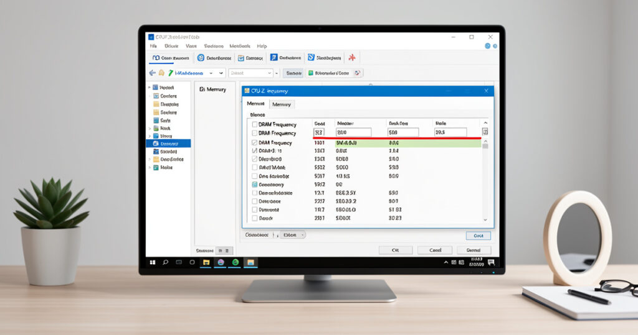This screenshot has height=335, width=638.
Task: Click the green pencil icon in address bar
Action: [x=171, y=73]
